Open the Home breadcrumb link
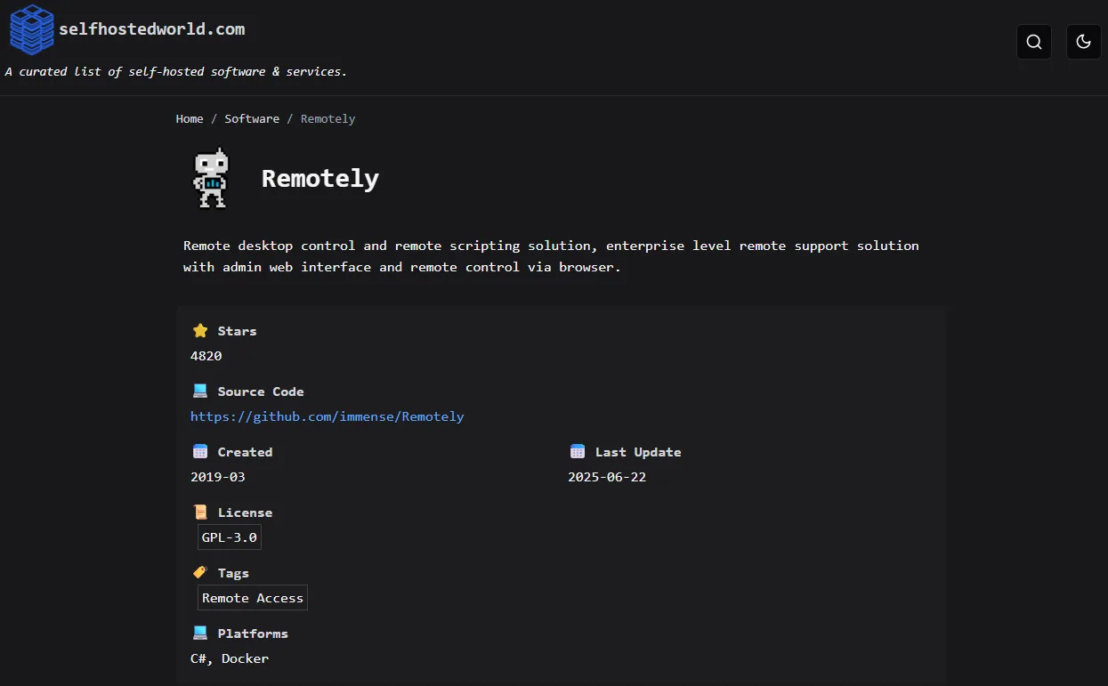The image size is (1108, 686). pyautogui.click(x=190, y=118)
